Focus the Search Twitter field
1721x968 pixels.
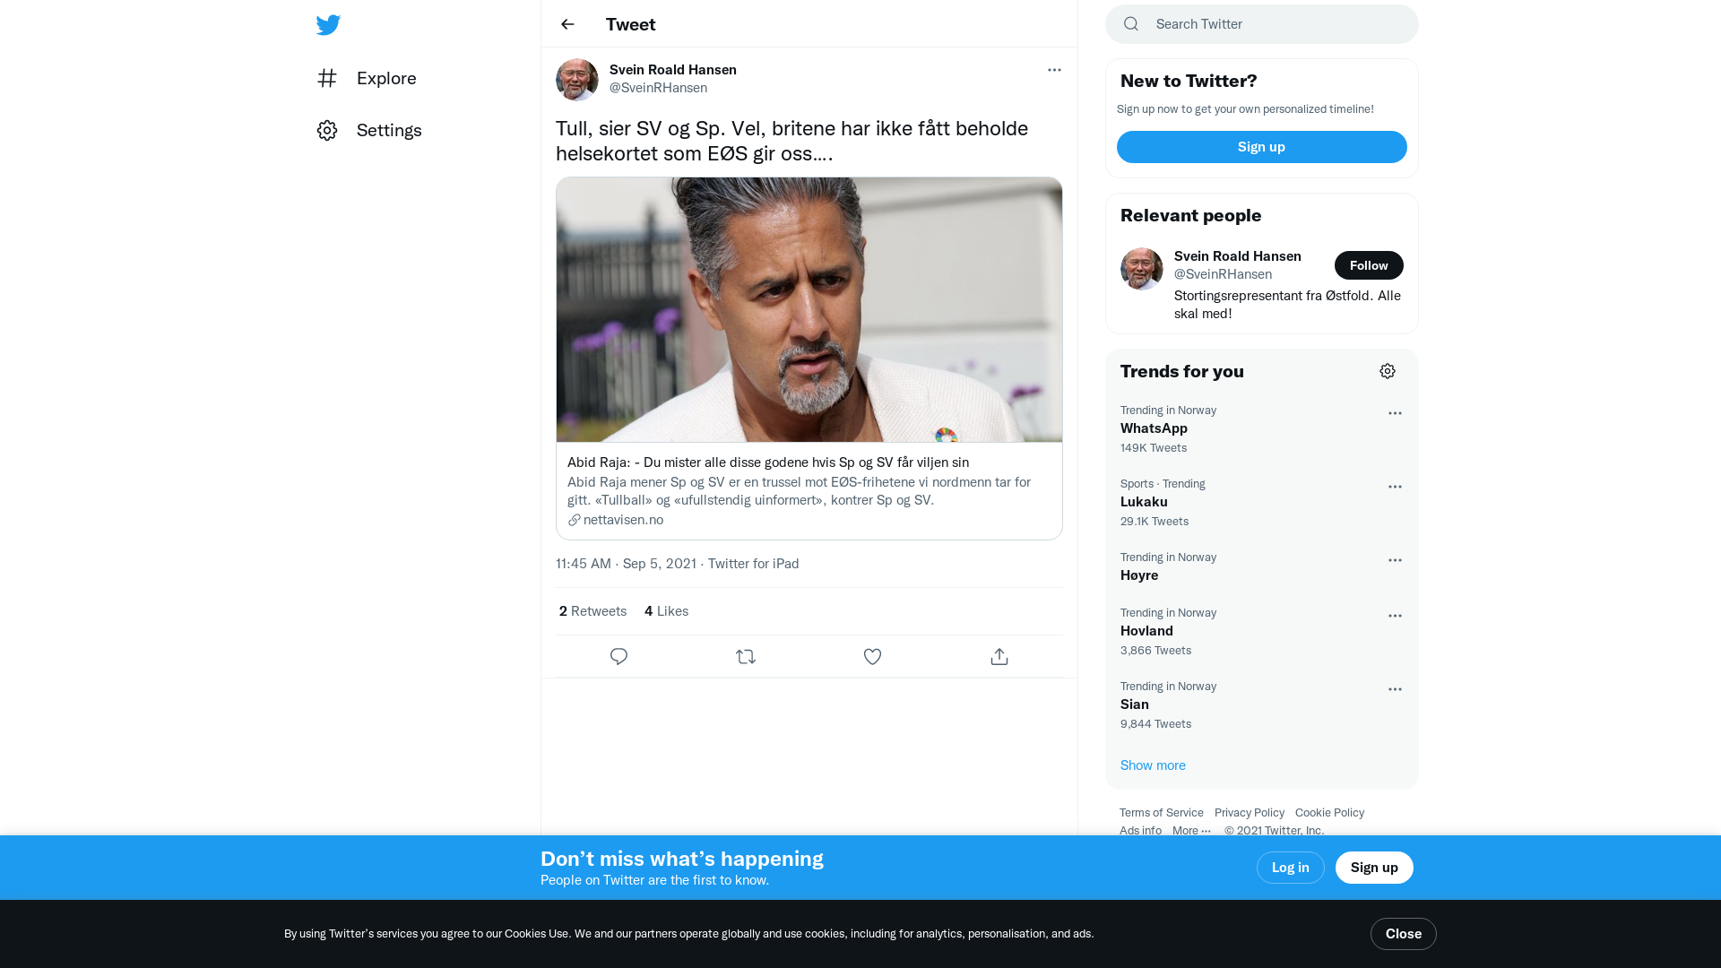pos(1262,24)
